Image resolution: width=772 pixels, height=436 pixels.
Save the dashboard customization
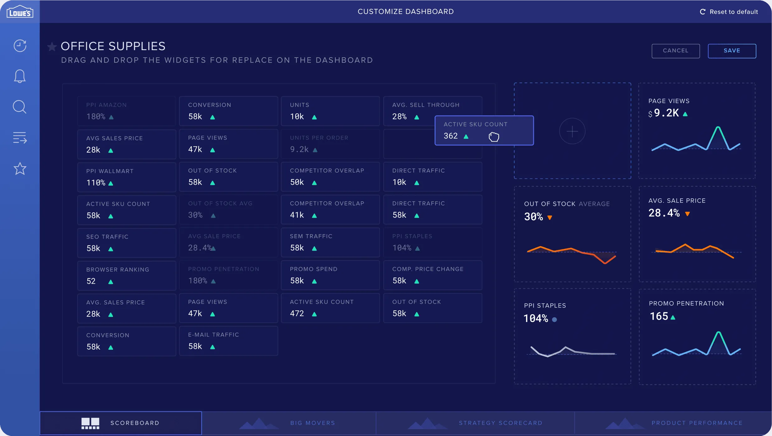click(732, 51)
